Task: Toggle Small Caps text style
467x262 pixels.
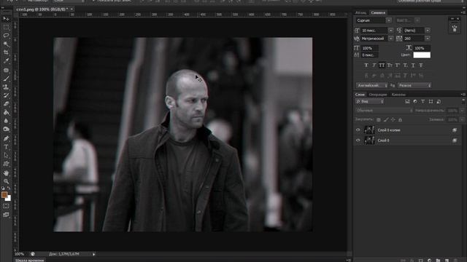Action: coord(390,65)
